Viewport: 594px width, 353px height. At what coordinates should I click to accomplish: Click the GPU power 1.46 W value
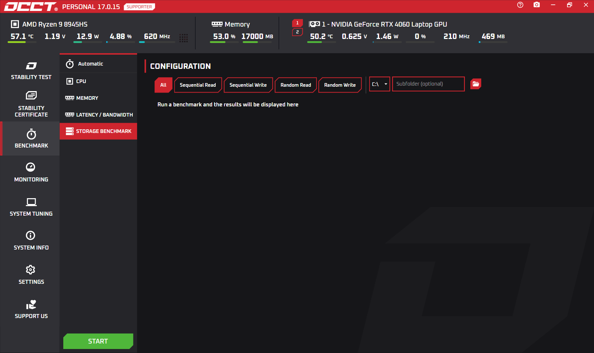tap(387, 36)
